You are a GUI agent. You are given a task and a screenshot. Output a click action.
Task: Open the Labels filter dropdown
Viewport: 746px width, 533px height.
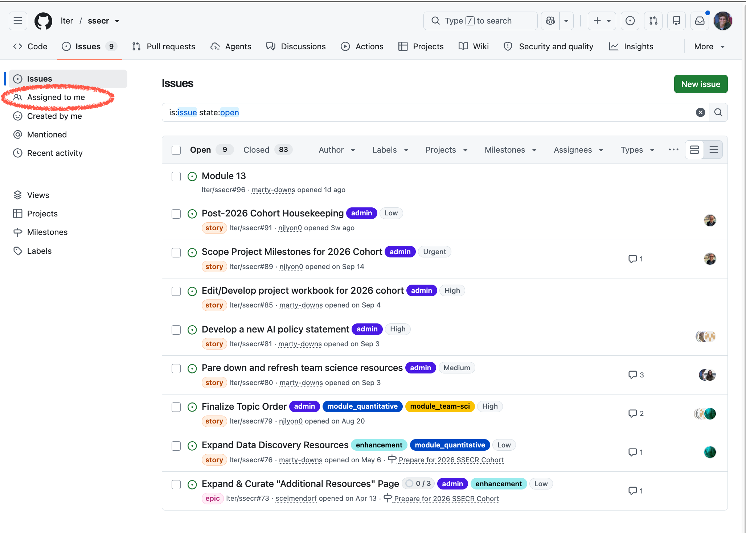point(390,150)
